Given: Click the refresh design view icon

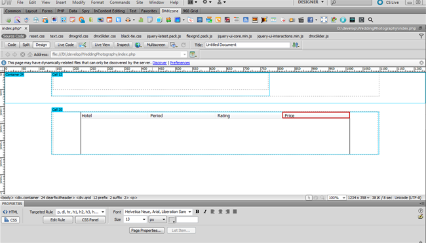Looking at the screenshot, I should click(x=184, y=45).
